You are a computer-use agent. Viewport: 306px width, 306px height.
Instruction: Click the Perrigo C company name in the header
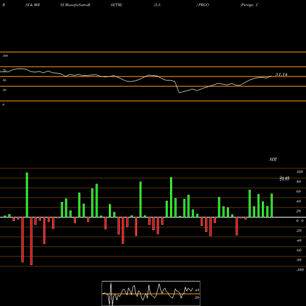click(250, 5)
